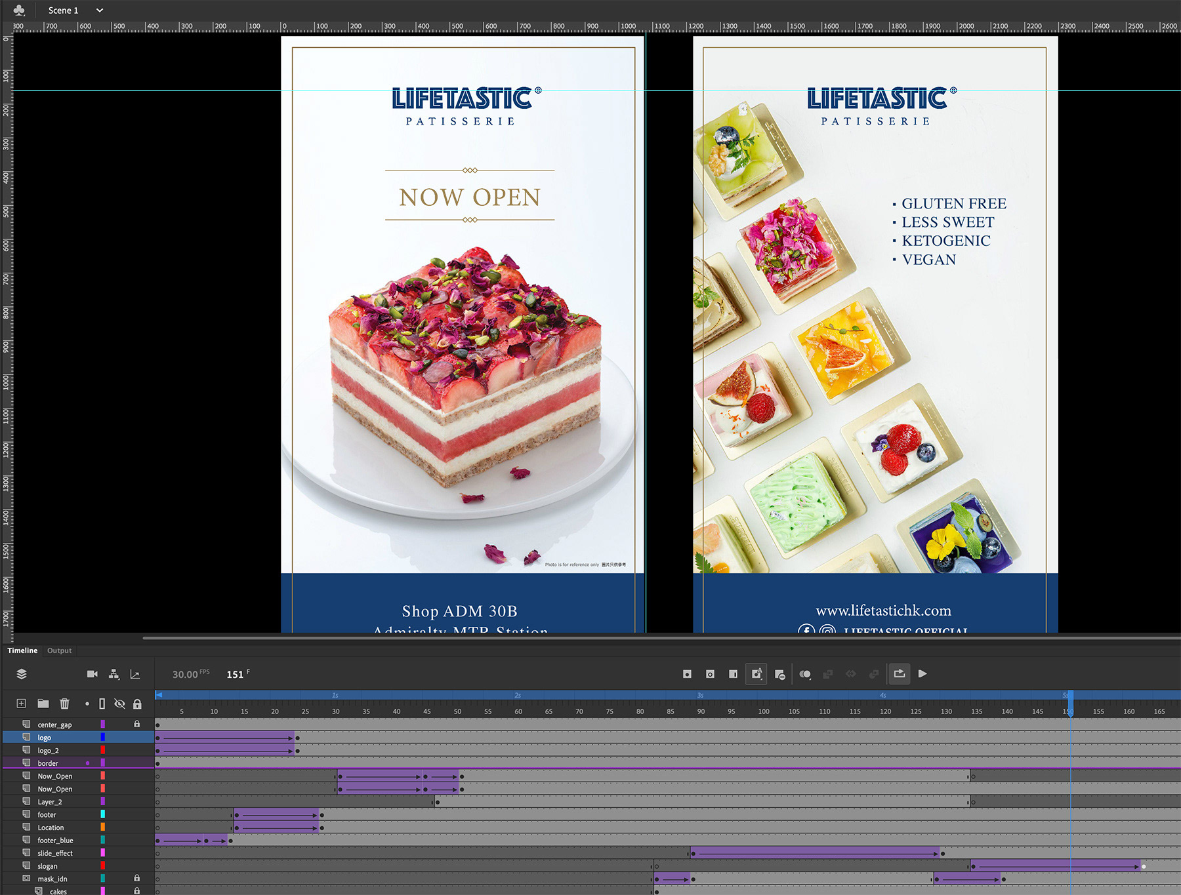Screen dimensions: 1181x895
Task: Select the slide_effect layer
Action: coord(55,853)
